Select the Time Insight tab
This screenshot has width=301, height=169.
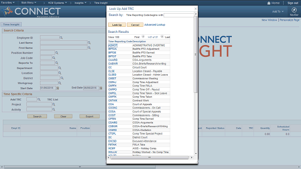[11, 24]
